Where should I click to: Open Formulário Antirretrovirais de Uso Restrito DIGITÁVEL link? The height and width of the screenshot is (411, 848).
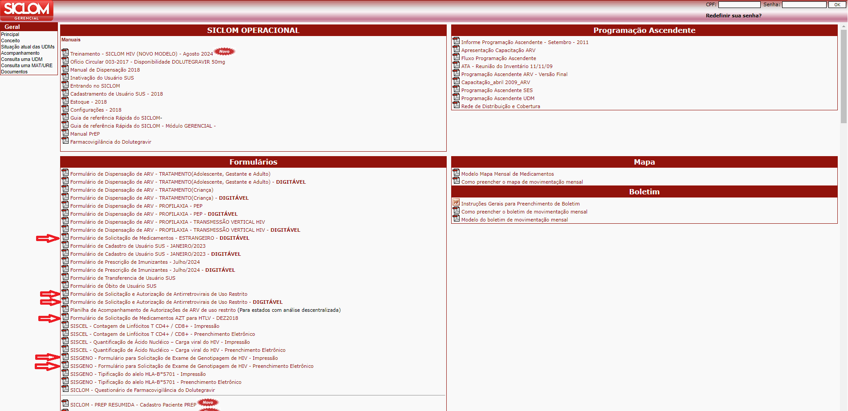click(176, 302)
